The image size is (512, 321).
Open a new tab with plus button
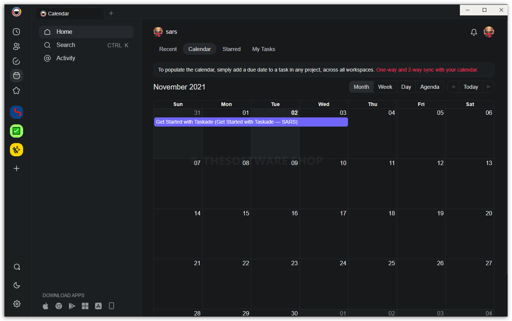click(111, 13)
